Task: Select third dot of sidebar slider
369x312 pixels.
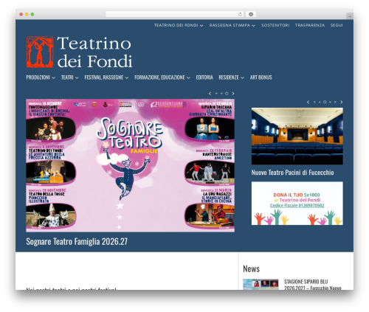Action: point(325,102)
